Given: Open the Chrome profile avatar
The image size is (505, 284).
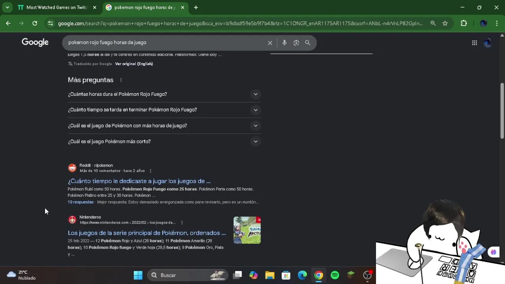Looking at the screenshot, I should (x=483, y=23).
